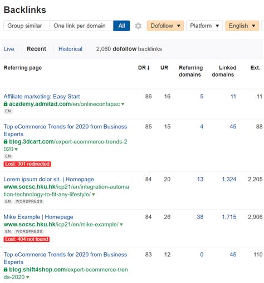Click the lock icon beside academy.admitad.com
Screen dimensions: 264x283
pyautogui.click(x=6, y=104)
